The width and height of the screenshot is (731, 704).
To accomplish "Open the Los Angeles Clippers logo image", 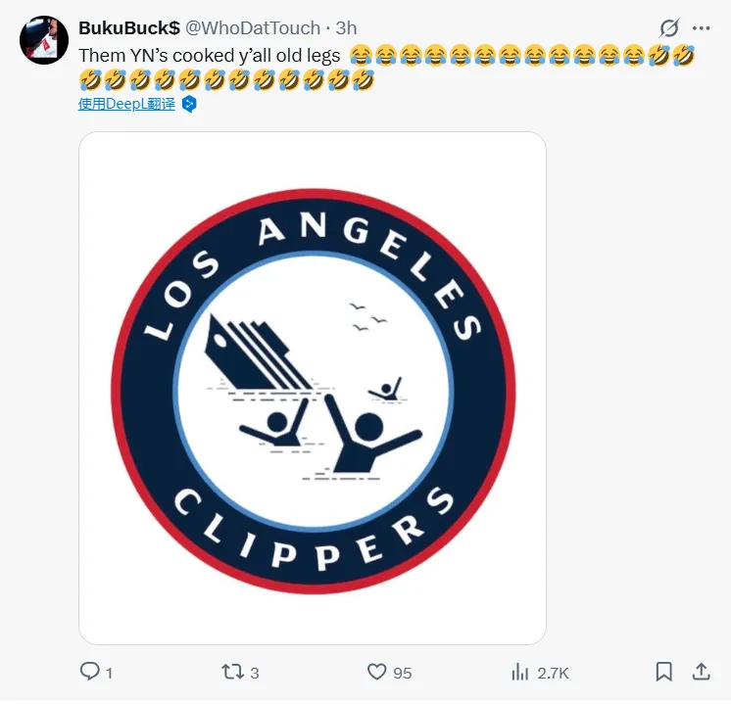I will point(312,388).
